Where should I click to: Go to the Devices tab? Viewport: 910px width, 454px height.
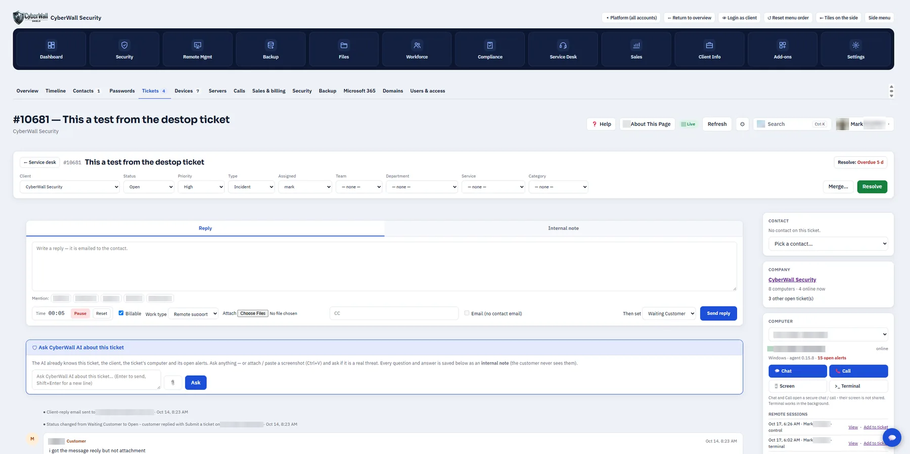pos(187,91)
